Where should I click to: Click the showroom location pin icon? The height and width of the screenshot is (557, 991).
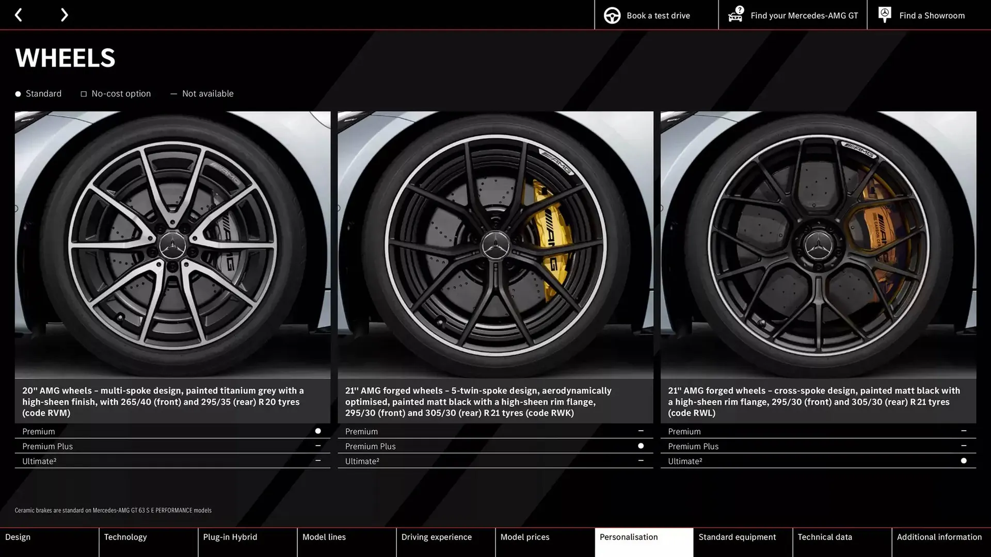[885, 14]
